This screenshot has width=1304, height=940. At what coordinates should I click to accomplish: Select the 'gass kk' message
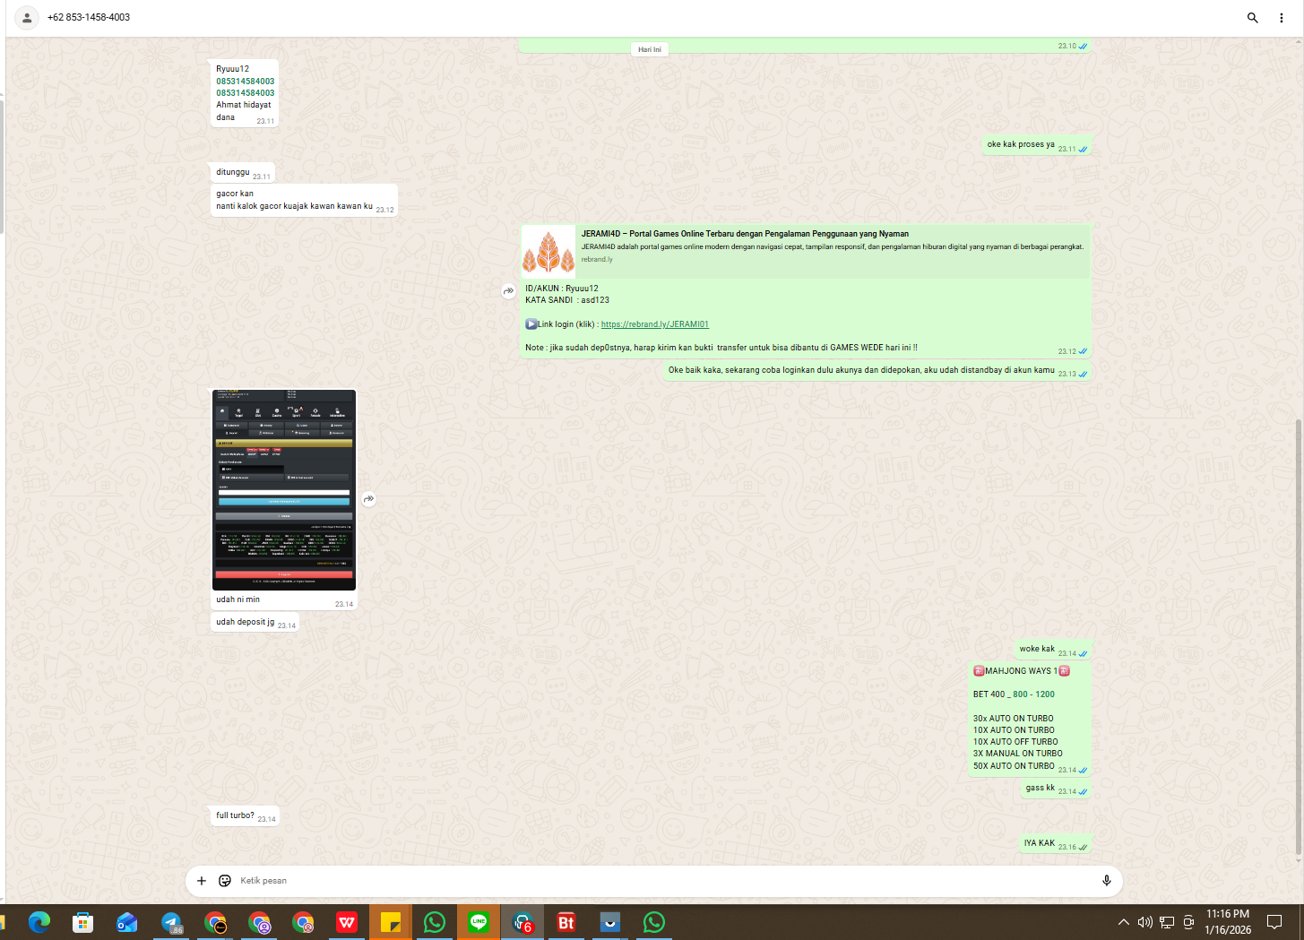point(1057,789)
